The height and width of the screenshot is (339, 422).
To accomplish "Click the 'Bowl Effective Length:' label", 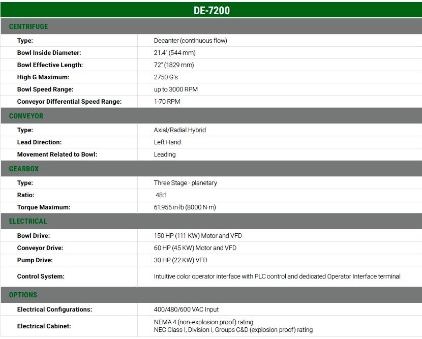I will pos(50,65).
